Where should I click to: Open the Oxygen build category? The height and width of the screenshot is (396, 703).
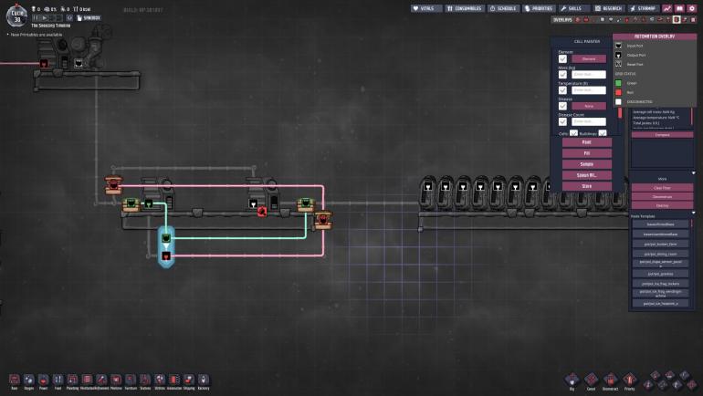click(28, 379)
